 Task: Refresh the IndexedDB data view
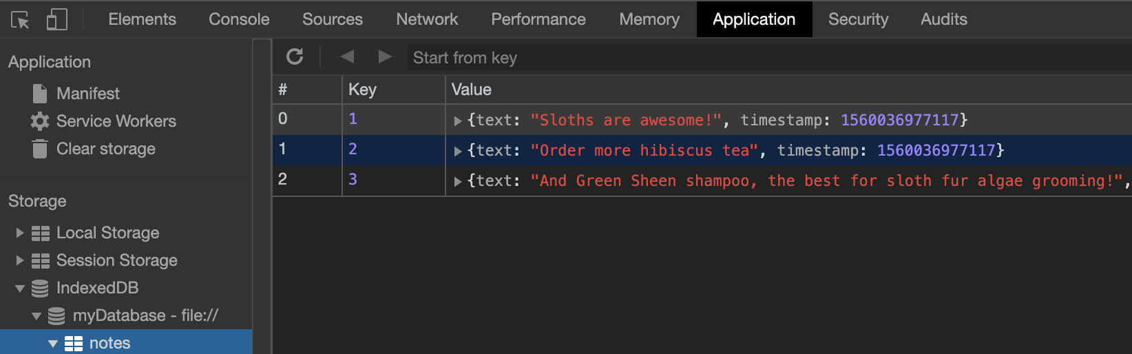(295, 57)
